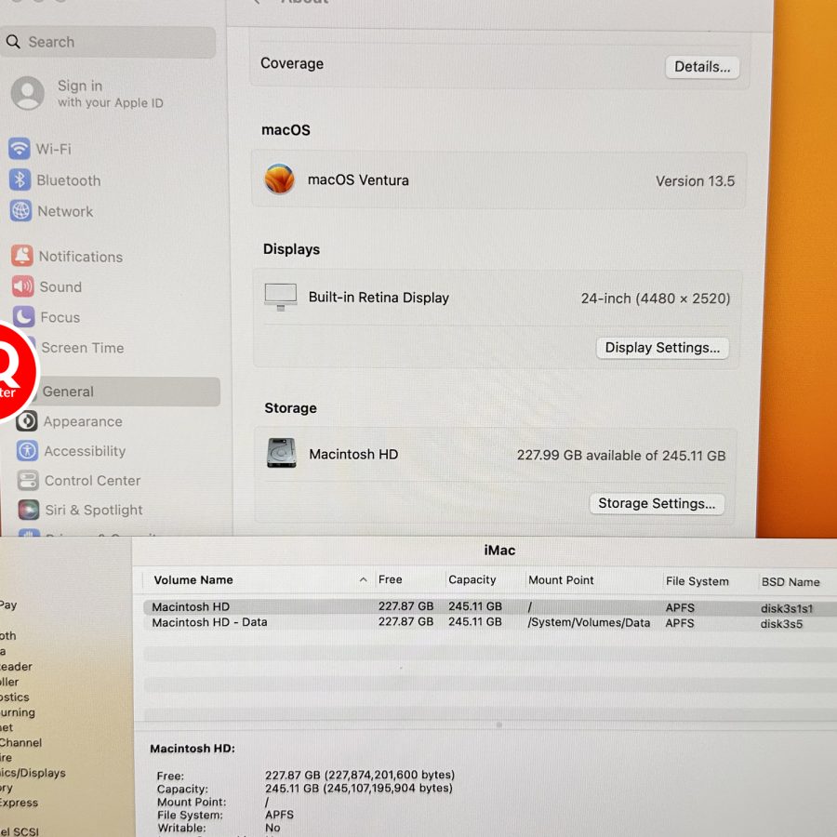Click the search magnifier icon
This screenshot has width=837, height=837.
tap(13, 42)
